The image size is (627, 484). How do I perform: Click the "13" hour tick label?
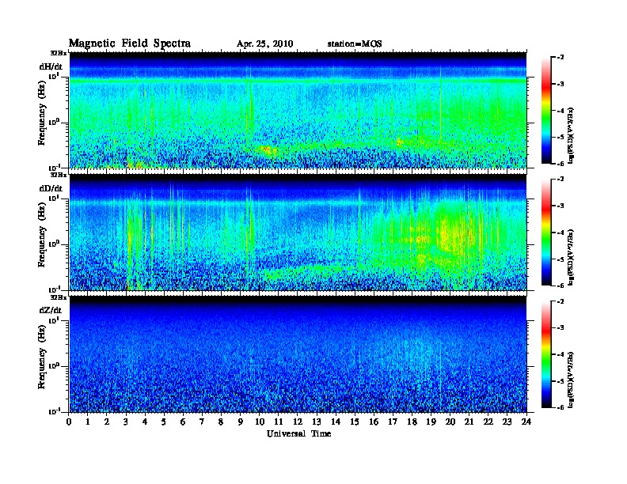pyautogui.click(x=317, y=422)
